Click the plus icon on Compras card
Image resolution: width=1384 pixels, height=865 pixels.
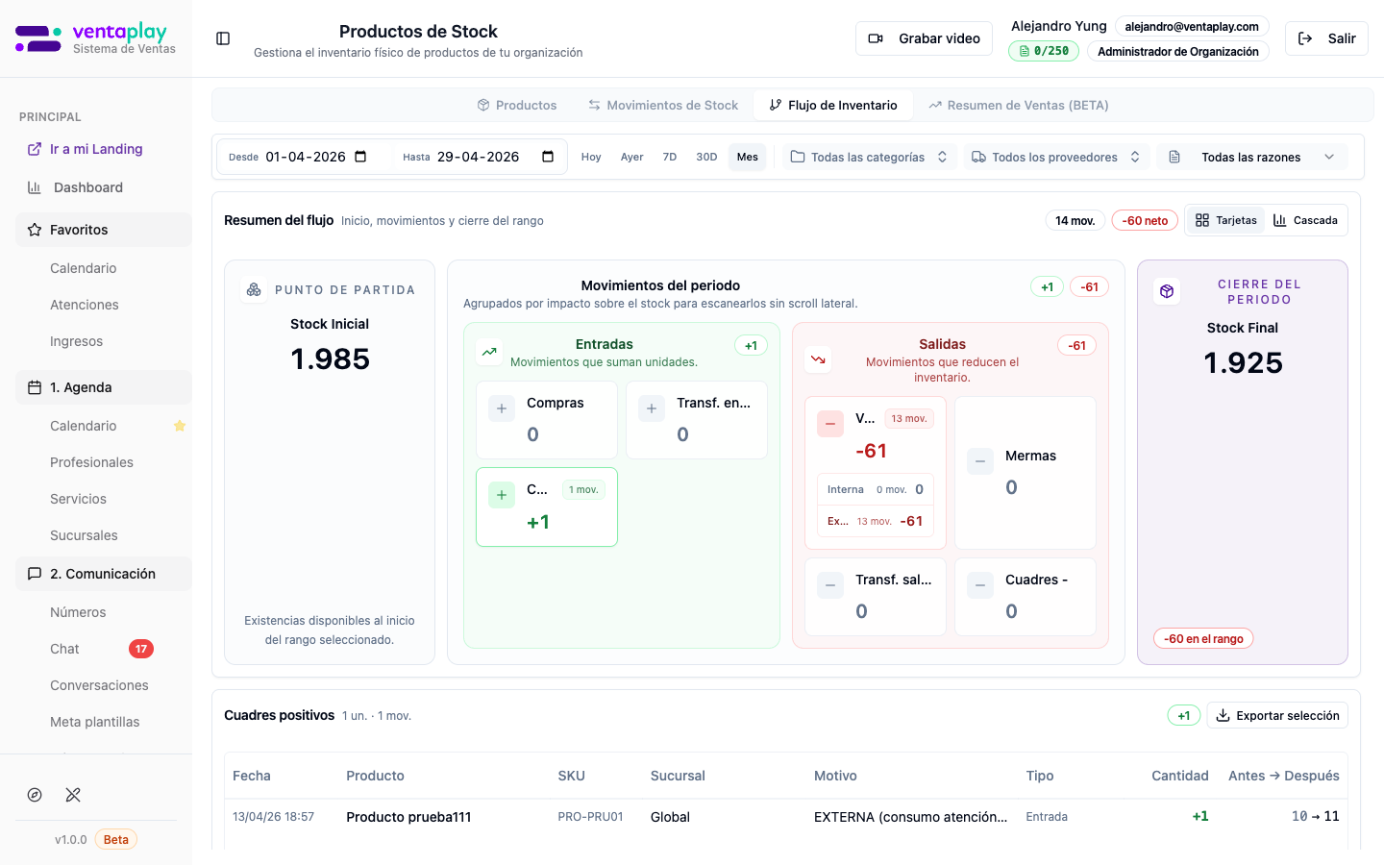(x=502, y=408)
